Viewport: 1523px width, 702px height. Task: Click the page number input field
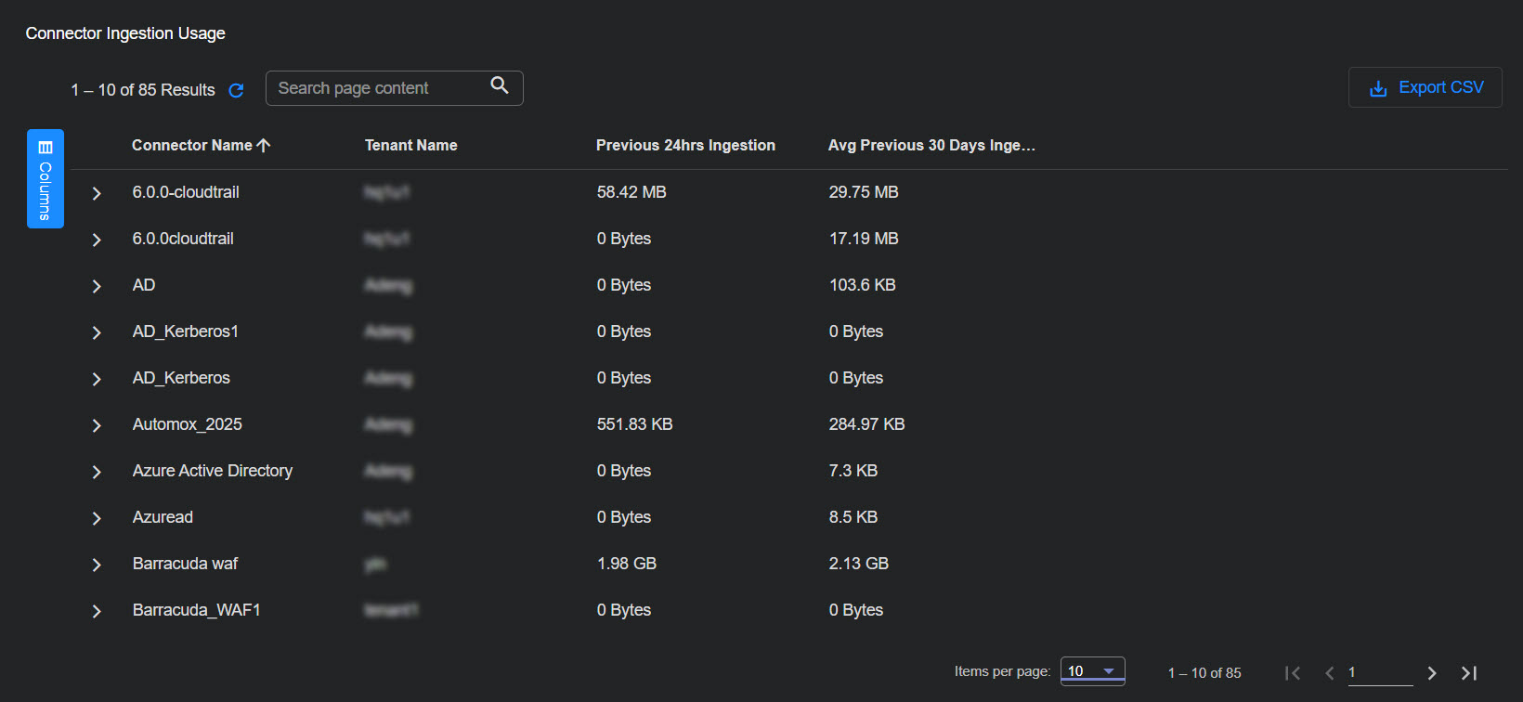[x=1379, y=673]
